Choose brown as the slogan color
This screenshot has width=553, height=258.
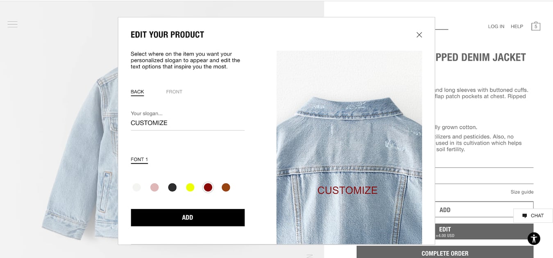coord(226,187)
